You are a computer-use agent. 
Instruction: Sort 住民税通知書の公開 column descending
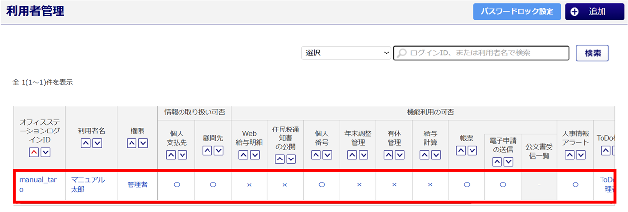coord(291,159)
